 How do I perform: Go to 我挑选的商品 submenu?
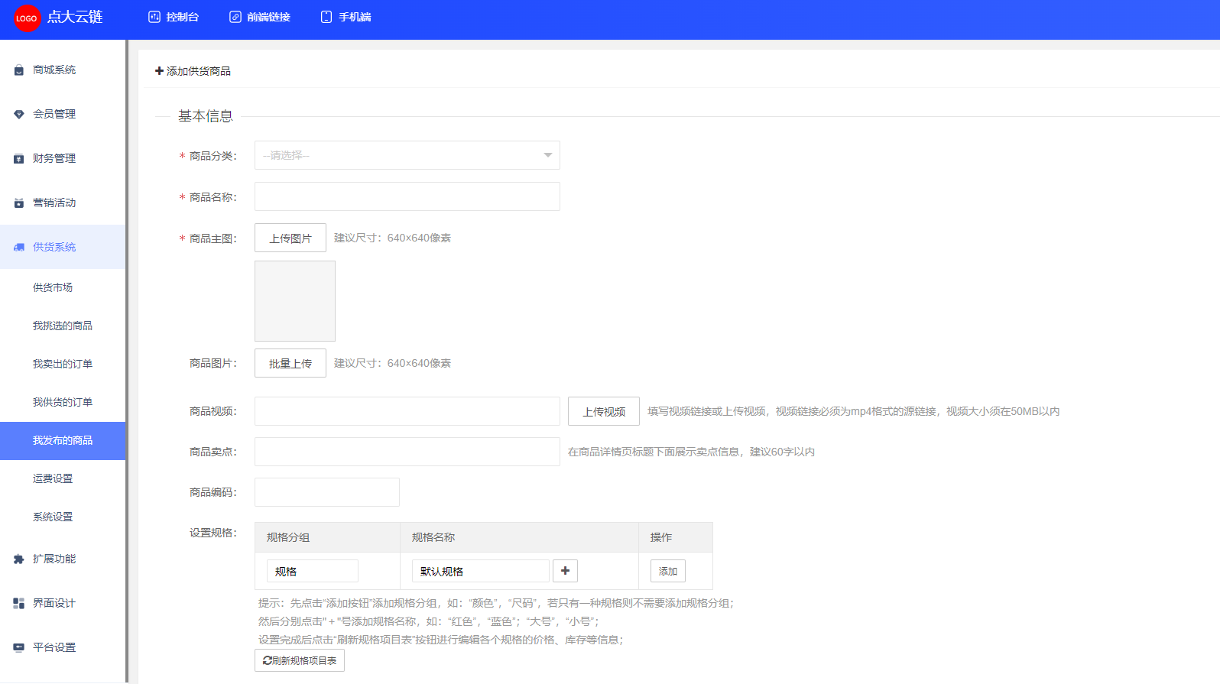point(63,326)
